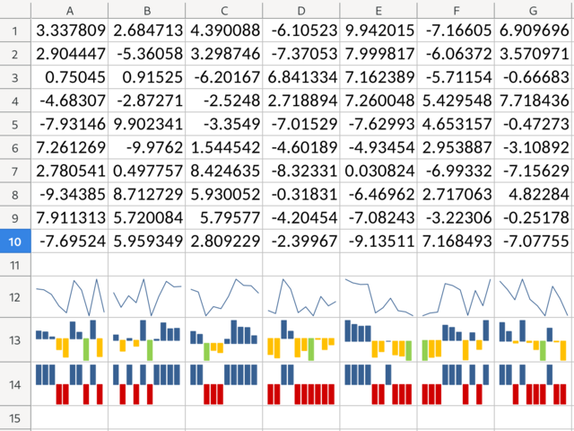The width and height of the screenshot is (574, 431).
Task: Click cell containing 0.75045
Action: [70, 77]
